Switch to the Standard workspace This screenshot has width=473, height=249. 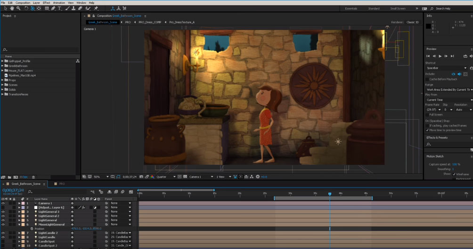click(x=374, y=8)
